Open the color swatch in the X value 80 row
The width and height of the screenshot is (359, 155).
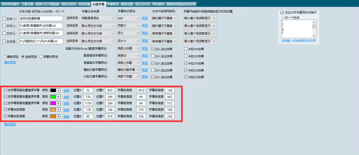coord(55,116)
